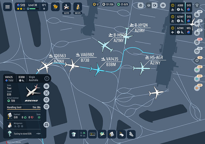Image resolution: width=205 pixels, height=144 pixels.
Task: Open the alerts list showing 3/3
Action: pos(197,61)
